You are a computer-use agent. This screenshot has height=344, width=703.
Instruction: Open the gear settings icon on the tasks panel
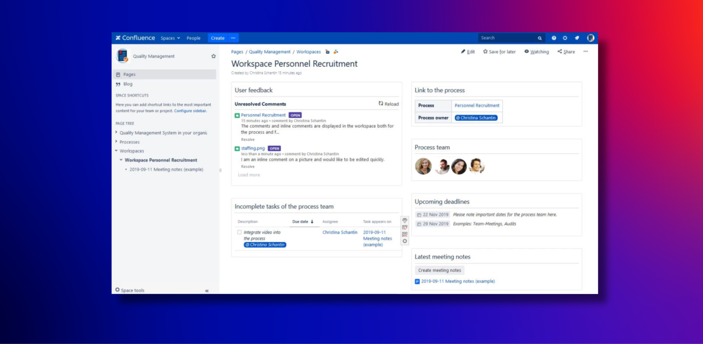(405, 242)
